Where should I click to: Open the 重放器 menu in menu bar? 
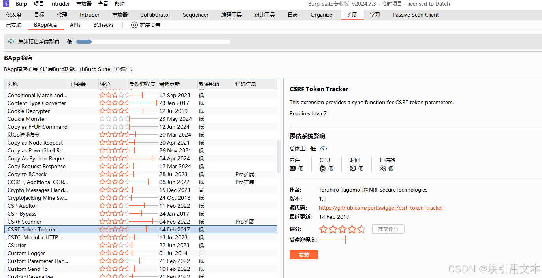click(84, 4)
